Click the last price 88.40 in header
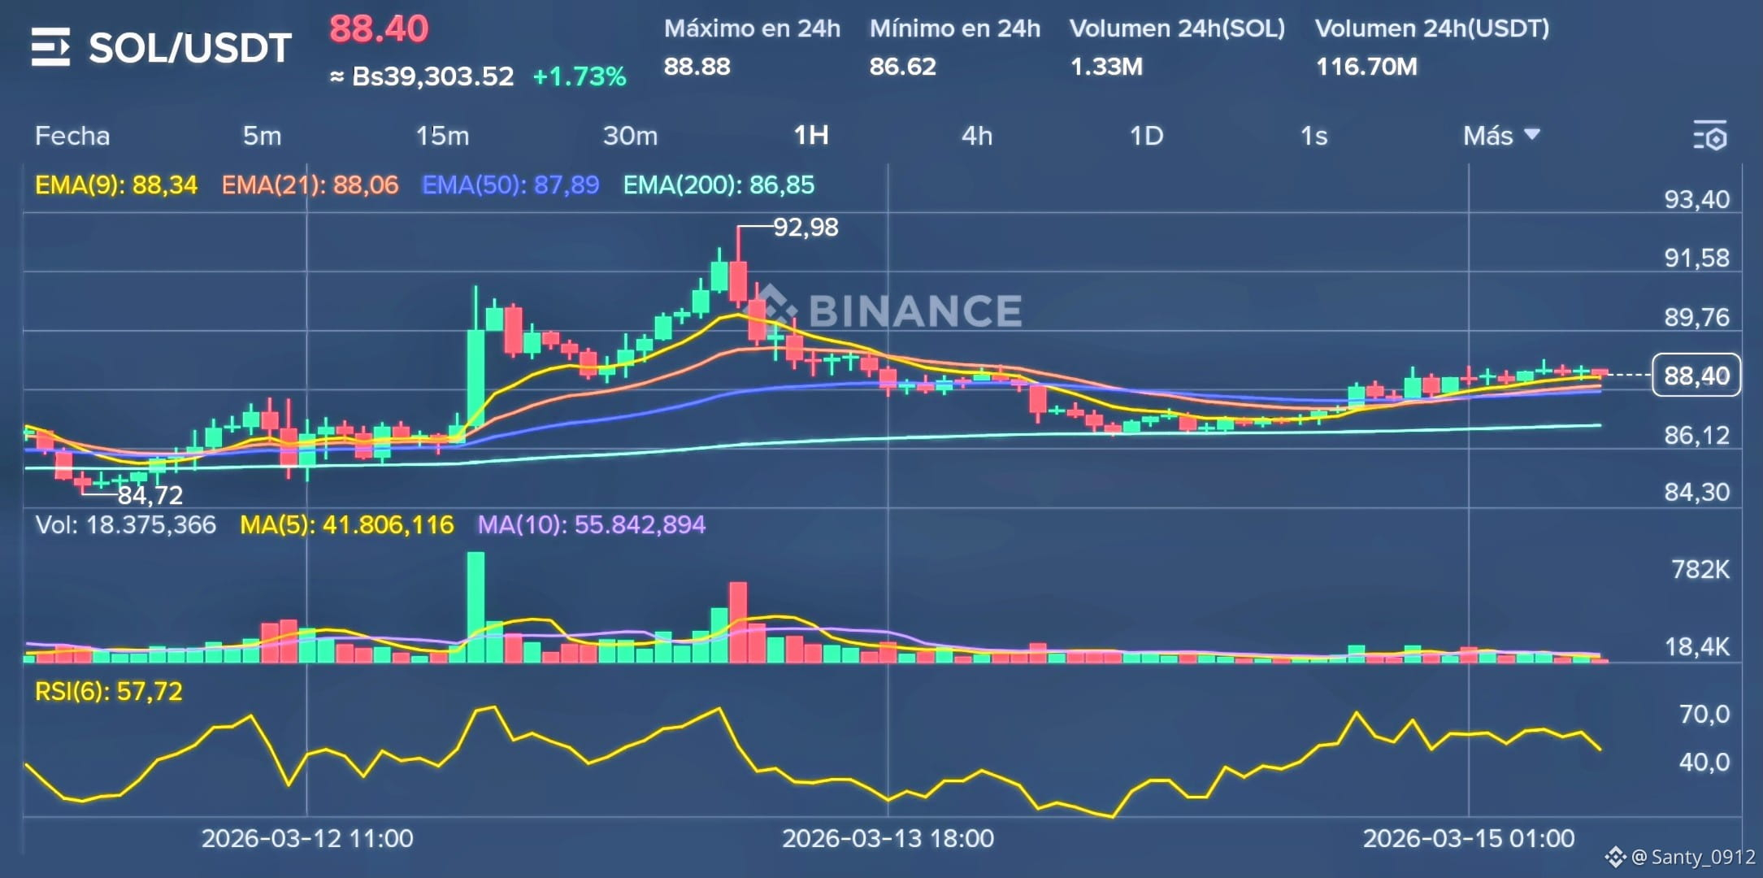1763x878 pixels. [379, 29]
